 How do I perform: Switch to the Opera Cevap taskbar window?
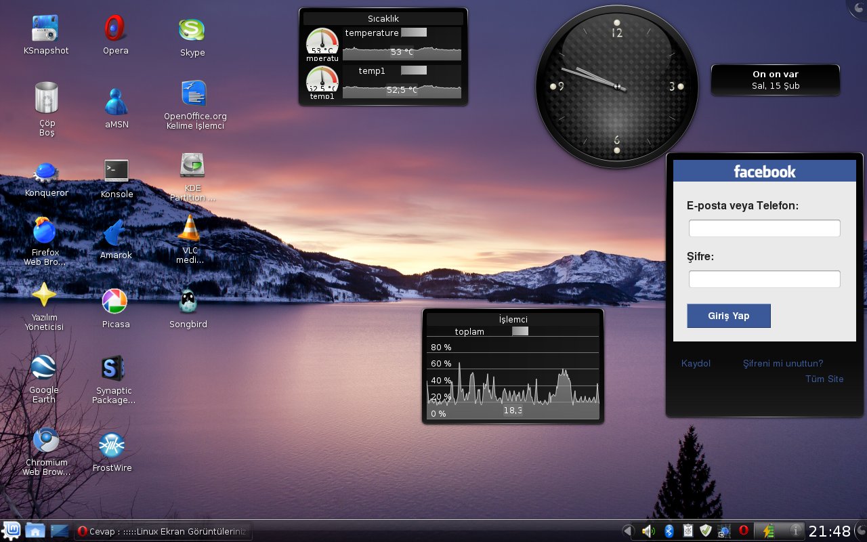(163, 531)
